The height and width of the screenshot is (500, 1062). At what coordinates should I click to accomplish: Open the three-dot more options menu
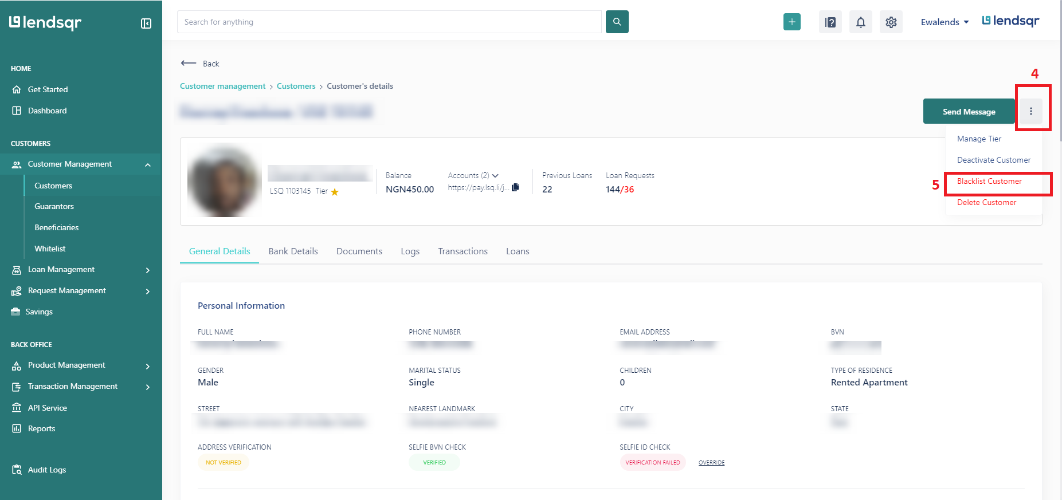(1031, 111)
